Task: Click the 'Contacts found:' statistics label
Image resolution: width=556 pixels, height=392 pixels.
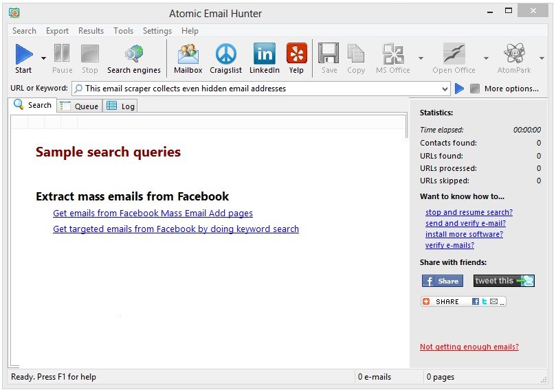Action: click(448, 143)
